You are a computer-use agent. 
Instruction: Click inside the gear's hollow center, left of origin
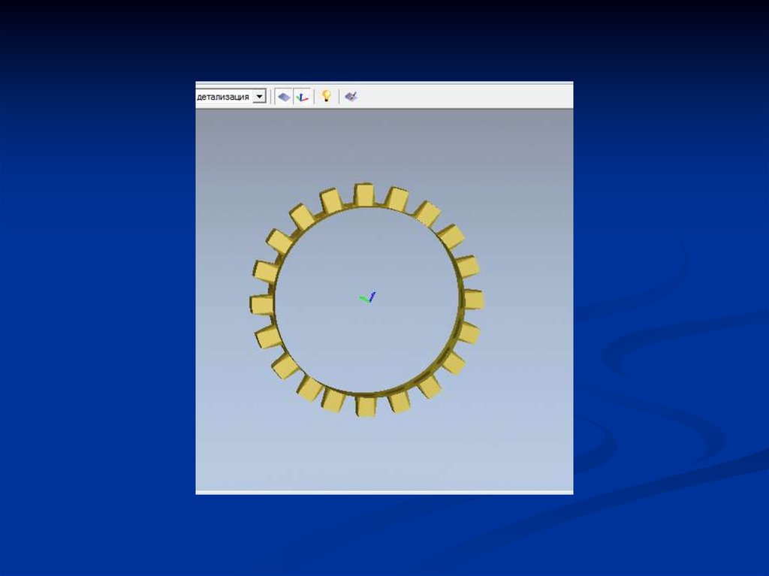click(x=315, y=300)
